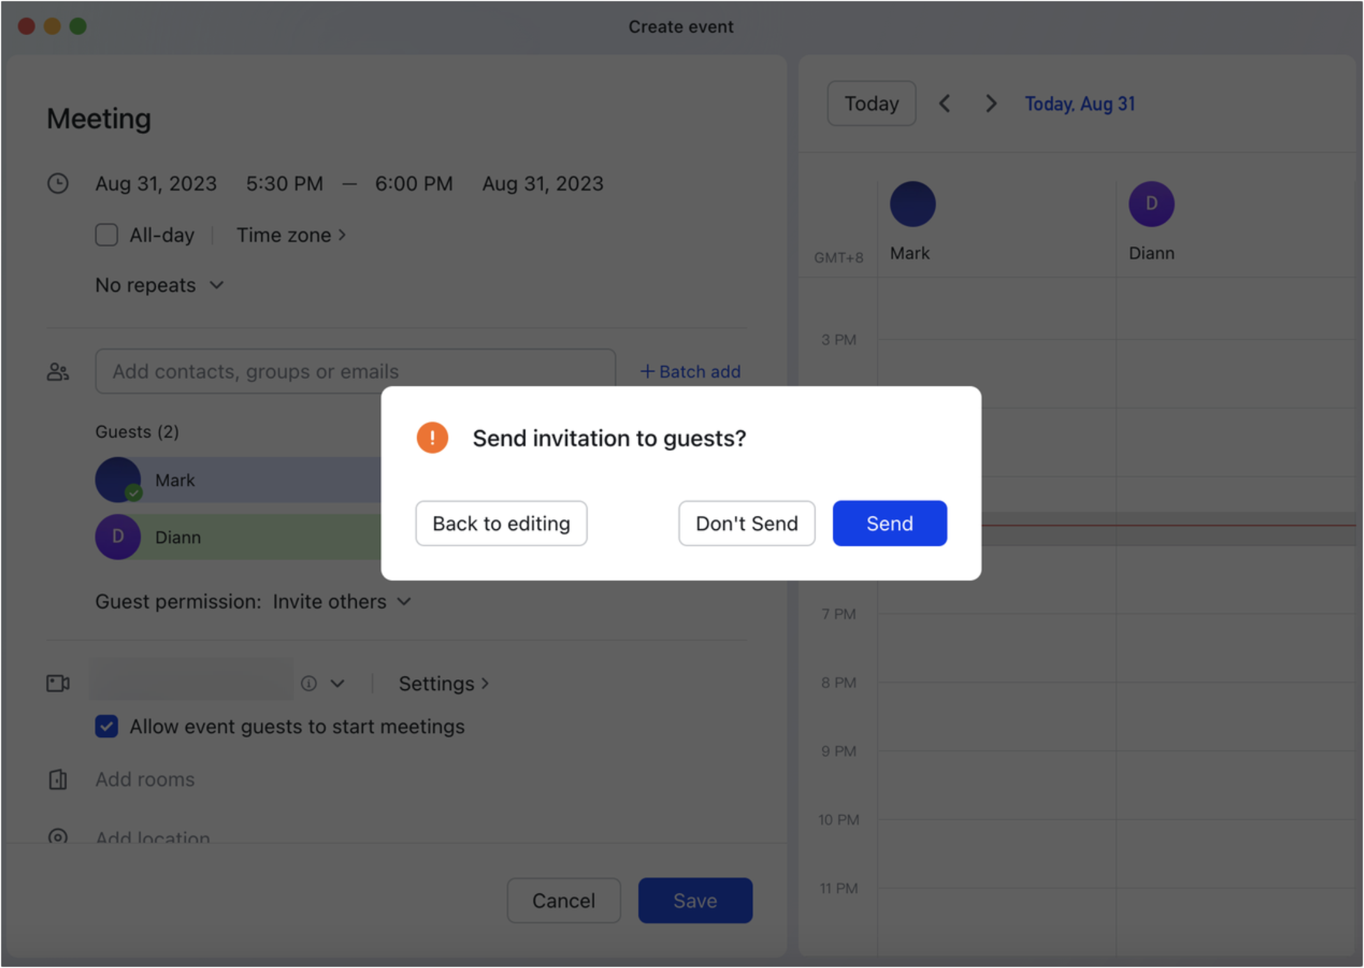This screenshot has height=968, width=1364.
Task: Click the orange warning icon in the dialog
Action: click(433, 437)
